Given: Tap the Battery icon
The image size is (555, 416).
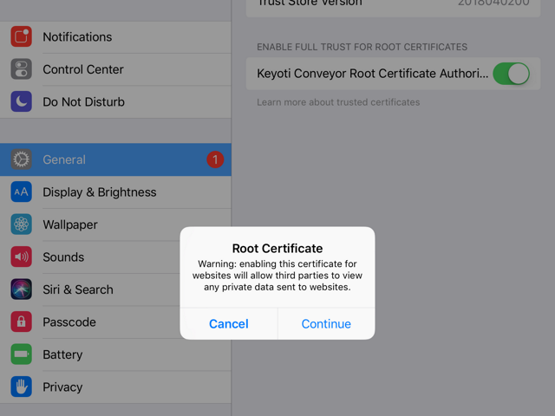Looking at the screenshot, I should tap(21, 354).
